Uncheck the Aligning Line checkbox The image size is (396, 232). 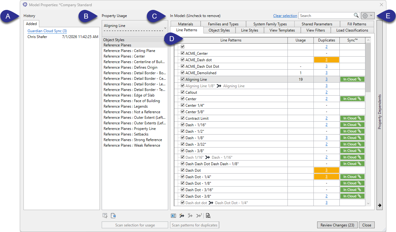[182, 79]
